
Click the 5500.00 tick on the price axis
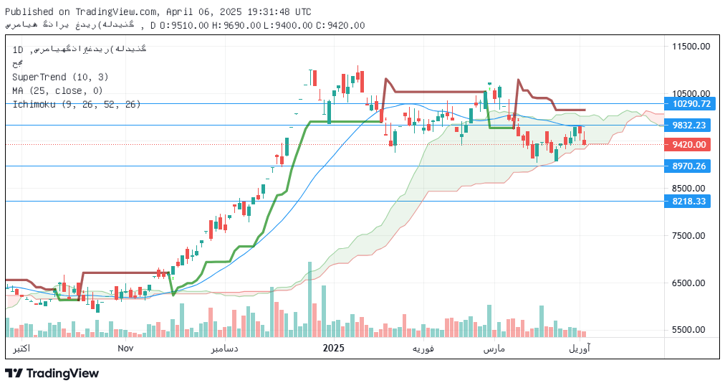point(691,330)
